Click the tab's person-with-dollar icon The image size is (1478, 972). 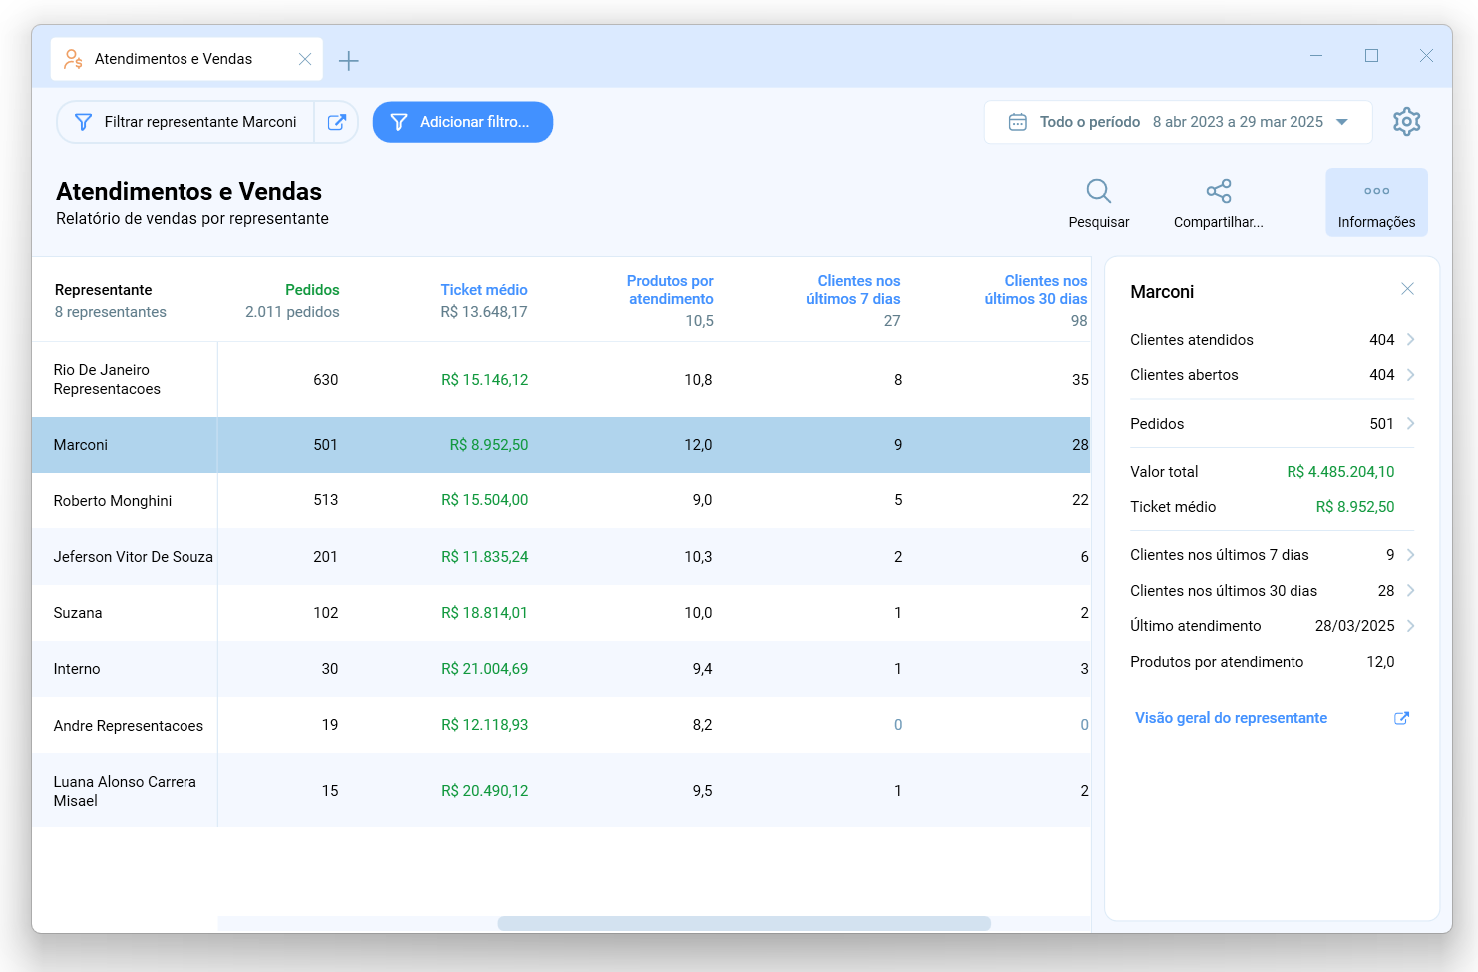73,59
